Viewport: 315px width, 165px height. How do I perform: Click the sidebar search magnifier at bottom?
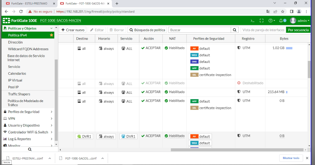click(x=30, y=149)
